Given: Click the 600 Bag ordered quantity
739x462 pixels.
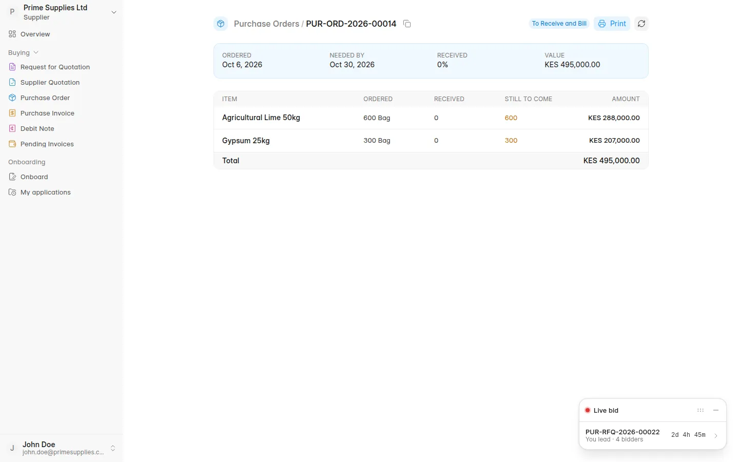Looking at the screenshot, I should click(377, 118).
